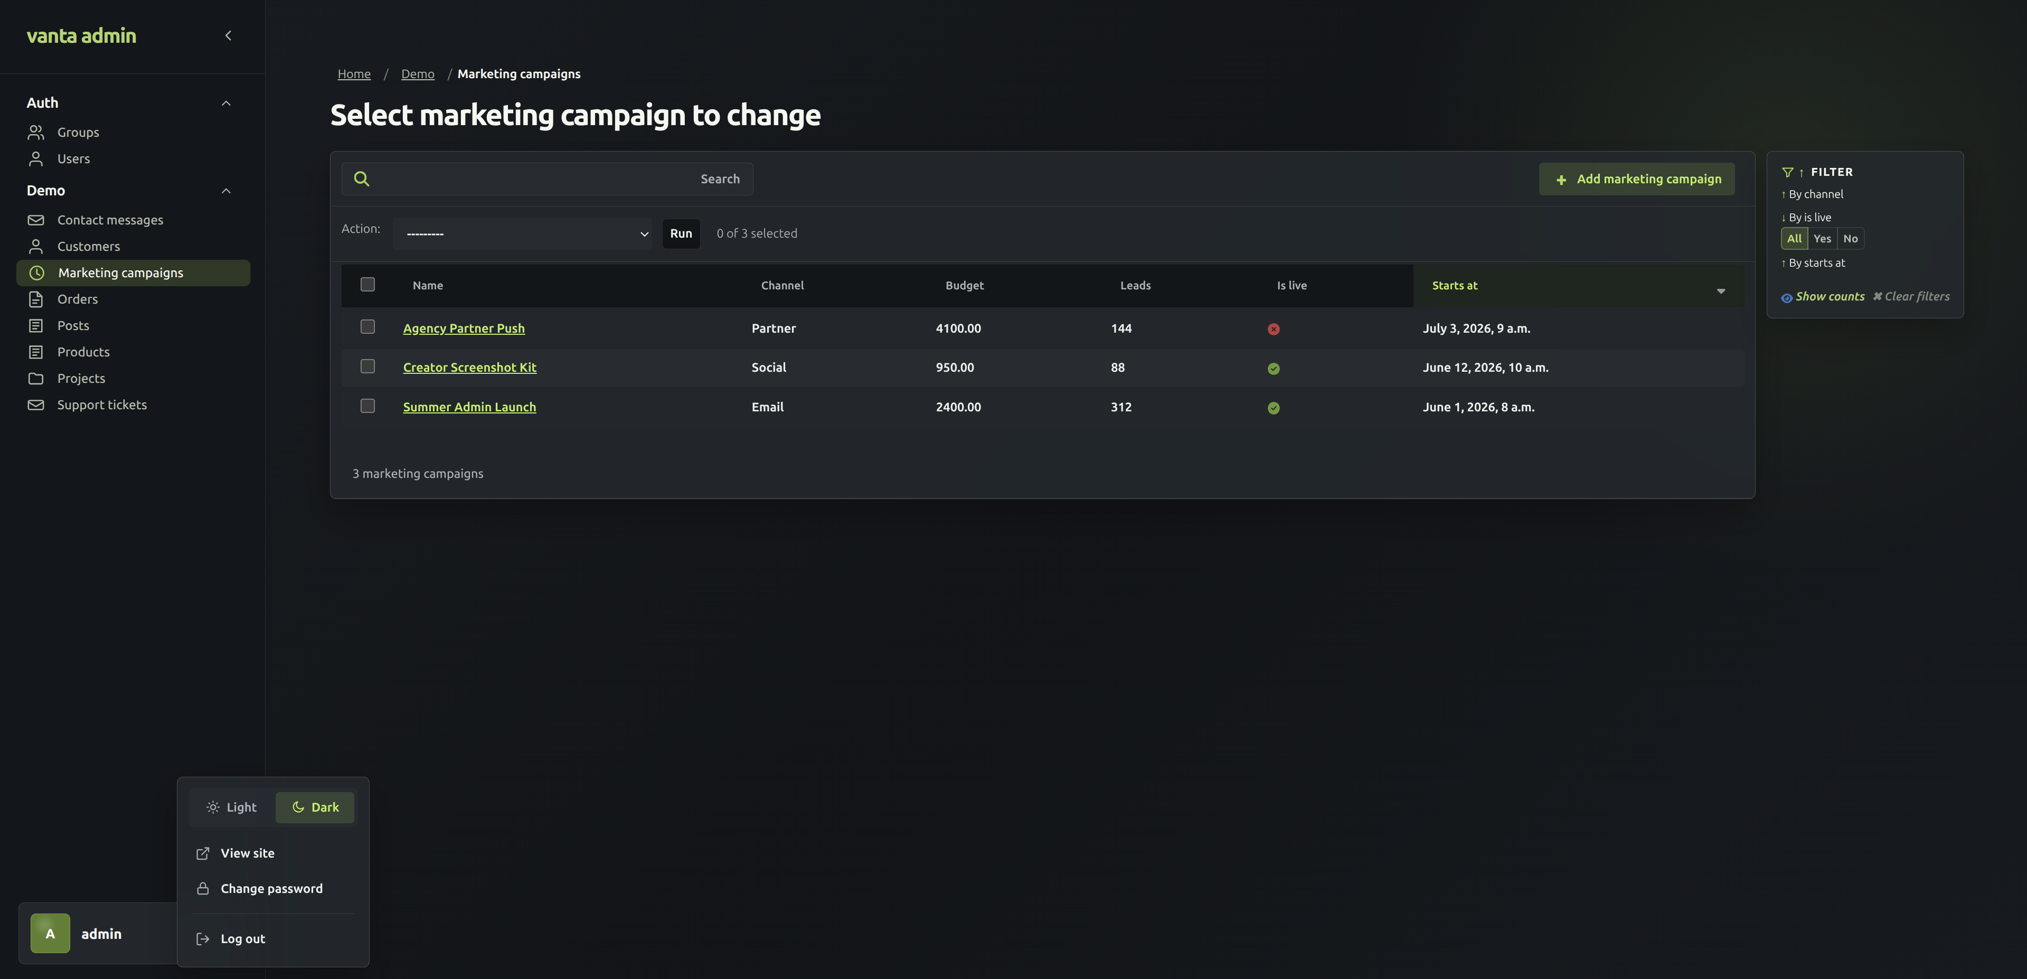Click the Log out arrow icon

tap(202, 939)
